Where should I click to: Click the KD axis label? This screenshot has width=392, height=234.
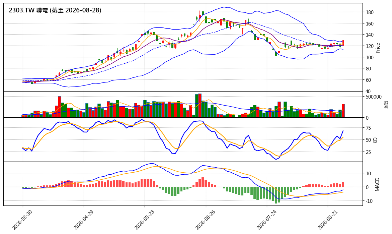pyautogui.click(x=375, y=140)
